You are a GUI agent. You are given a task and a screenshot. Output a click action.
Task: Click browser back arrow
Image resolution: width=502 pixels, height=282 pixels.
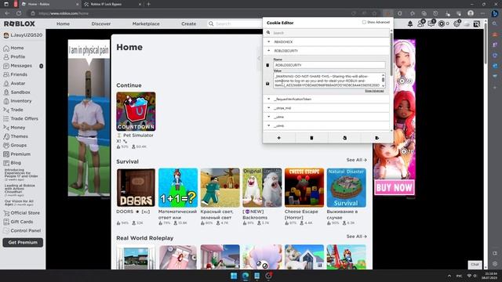point(7,13)
